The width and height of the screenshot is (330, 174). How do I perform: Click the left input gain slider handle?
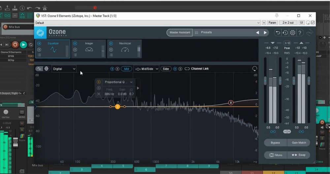[265, 81]
